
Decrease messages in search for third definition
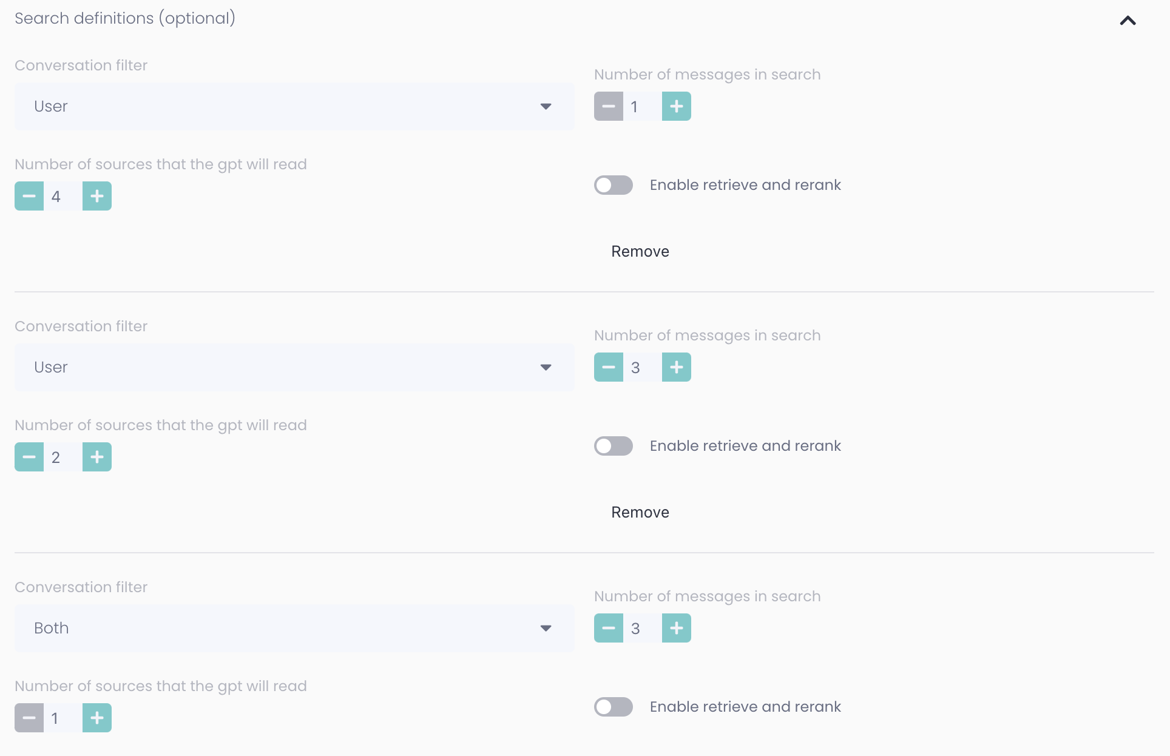tap(609, 629)
